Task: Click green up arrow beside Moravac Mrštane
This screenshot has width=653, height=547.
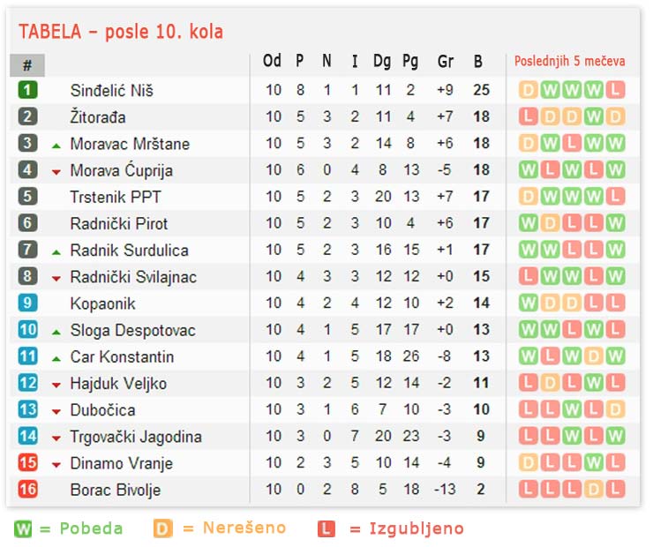Action: point(56,145)
